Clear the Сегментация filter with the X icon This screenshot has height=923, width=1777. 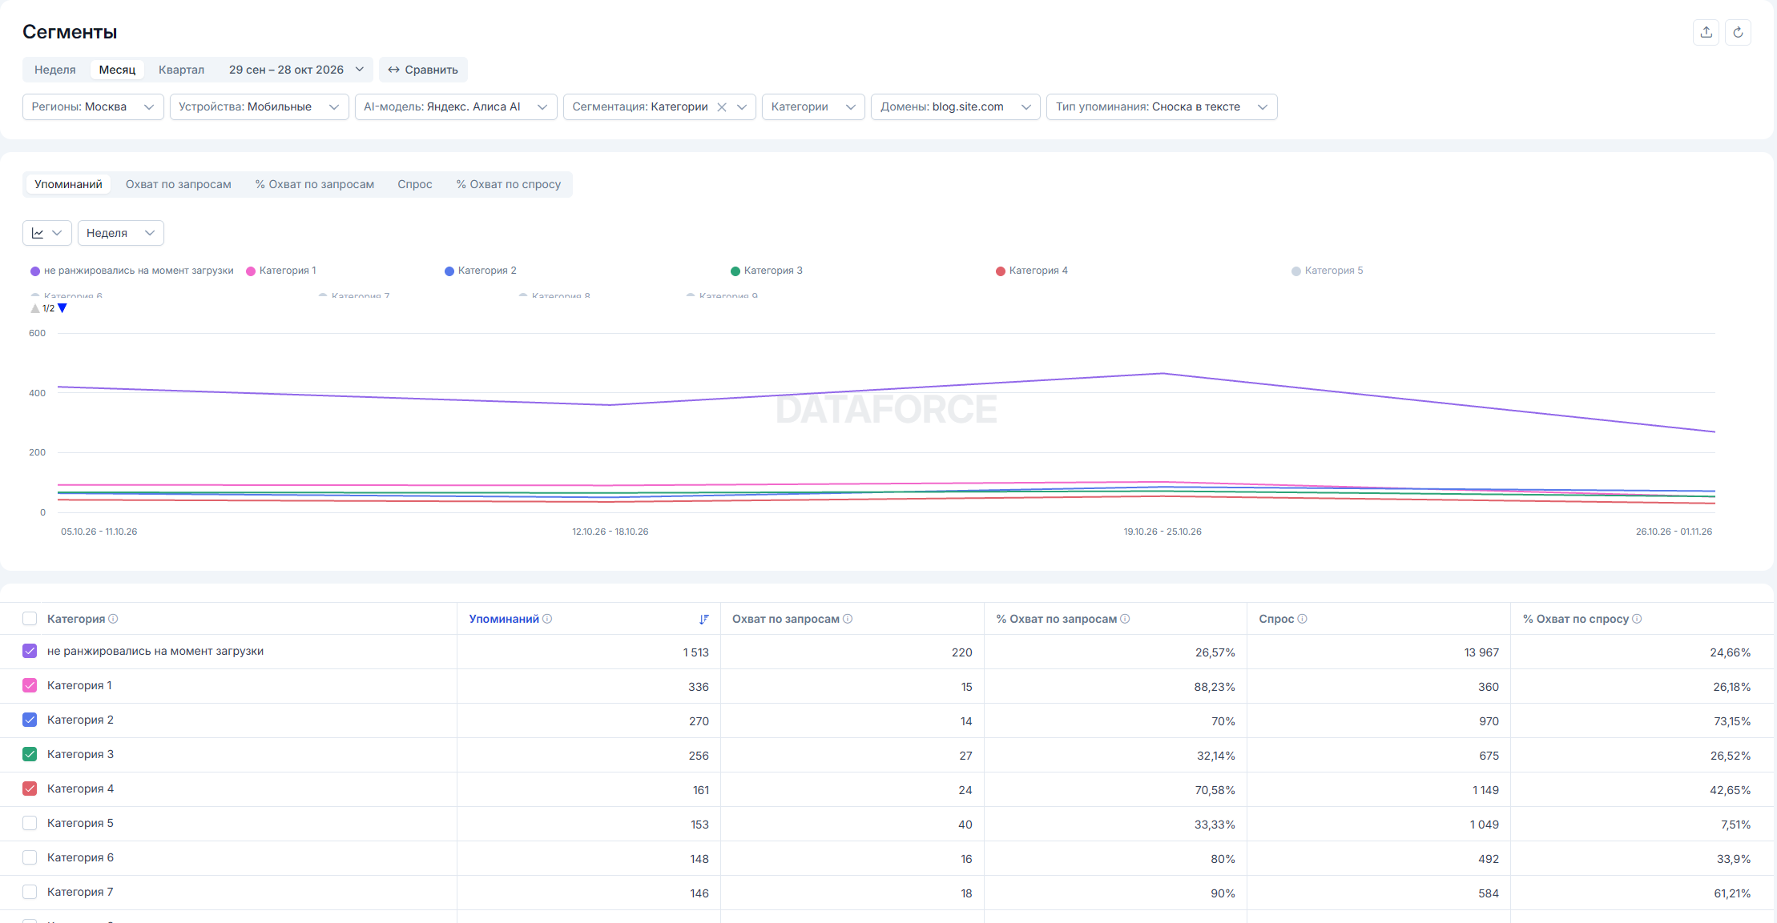(722, 107)
